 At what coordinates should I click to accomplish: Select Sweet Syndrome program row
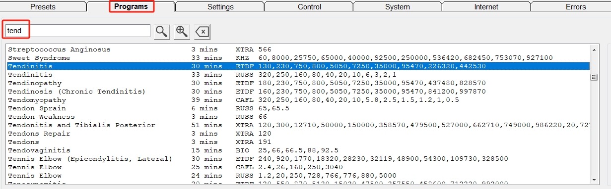click(x=298, y=58)
